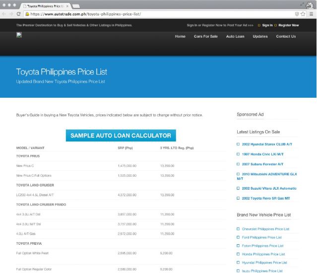Click the MODEL / VARIANT column header
317x273 pixels.
coord(30,148)
